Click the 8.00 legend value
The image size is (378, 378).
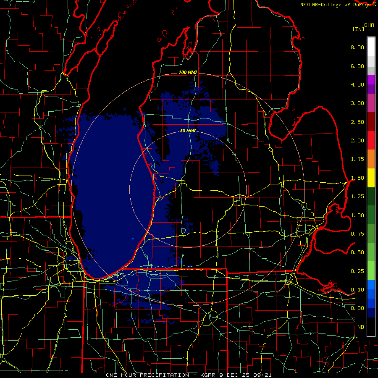coord(357,47)
